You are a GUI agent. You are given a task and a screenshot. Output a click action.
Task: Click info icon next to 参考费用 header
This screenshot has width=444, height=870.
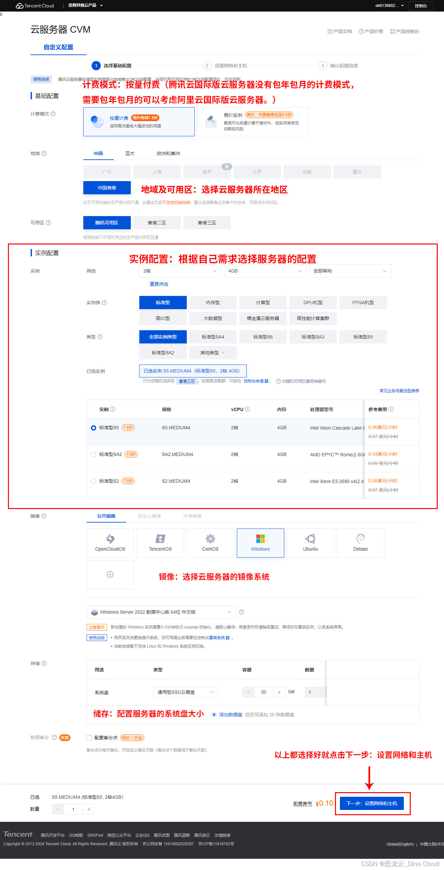[391, 409]
